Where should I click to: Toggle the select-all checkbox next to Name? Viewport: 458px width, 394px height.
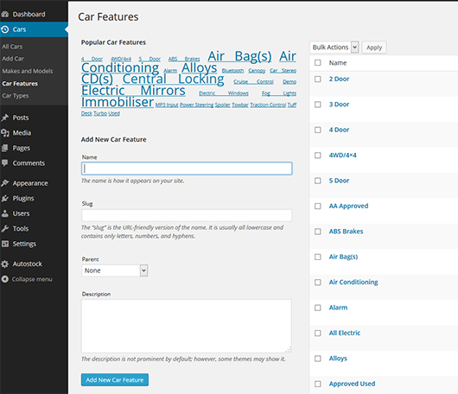pos(318,63)
